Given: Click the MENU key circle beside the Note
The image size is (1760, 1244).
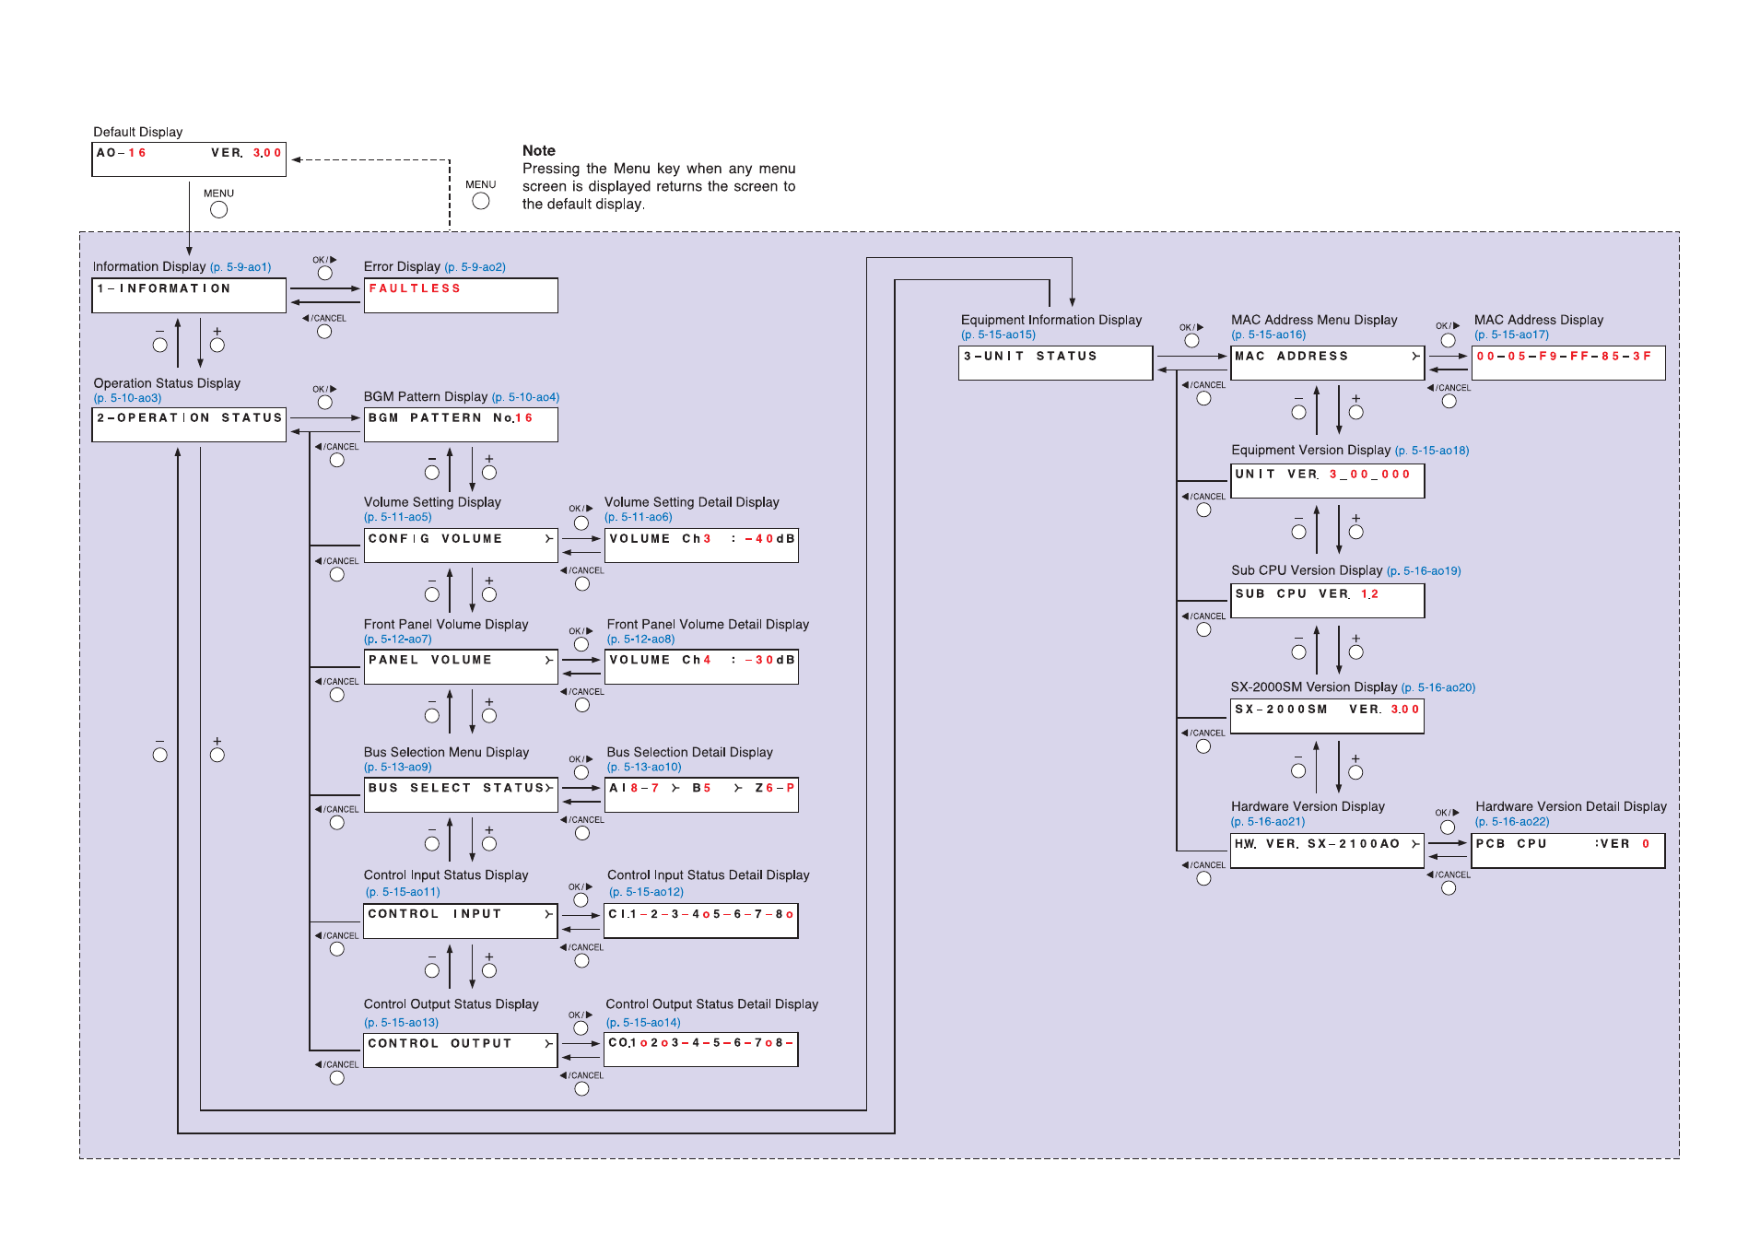Looking at the screenshot, I should 481,201.
